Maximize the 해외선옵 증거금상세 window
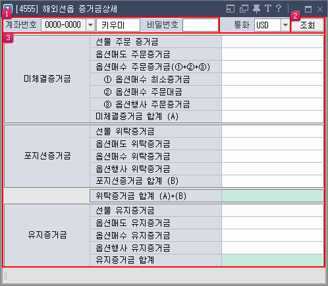 (308, 9)
